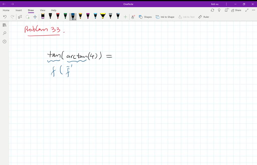Open the Shapes tool
Viewport: 257px width, 165px height.
coord(146,17)
